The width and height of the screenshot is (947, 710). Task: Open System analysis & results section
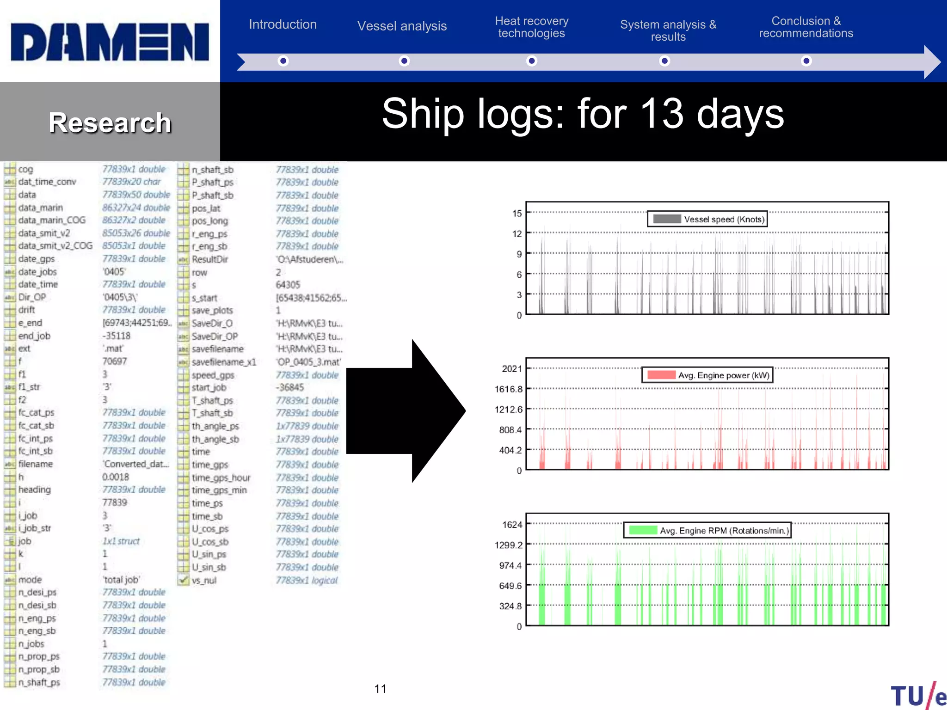(x=668, y=31)
